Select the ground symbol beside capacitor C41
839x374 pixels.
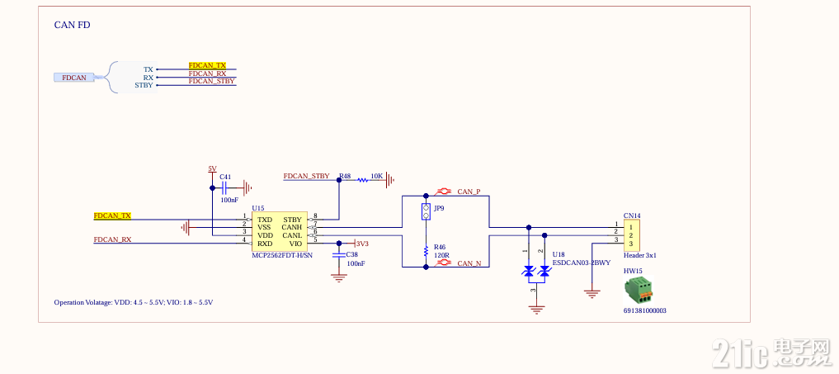pyautogui.click(x=246, y=188)
